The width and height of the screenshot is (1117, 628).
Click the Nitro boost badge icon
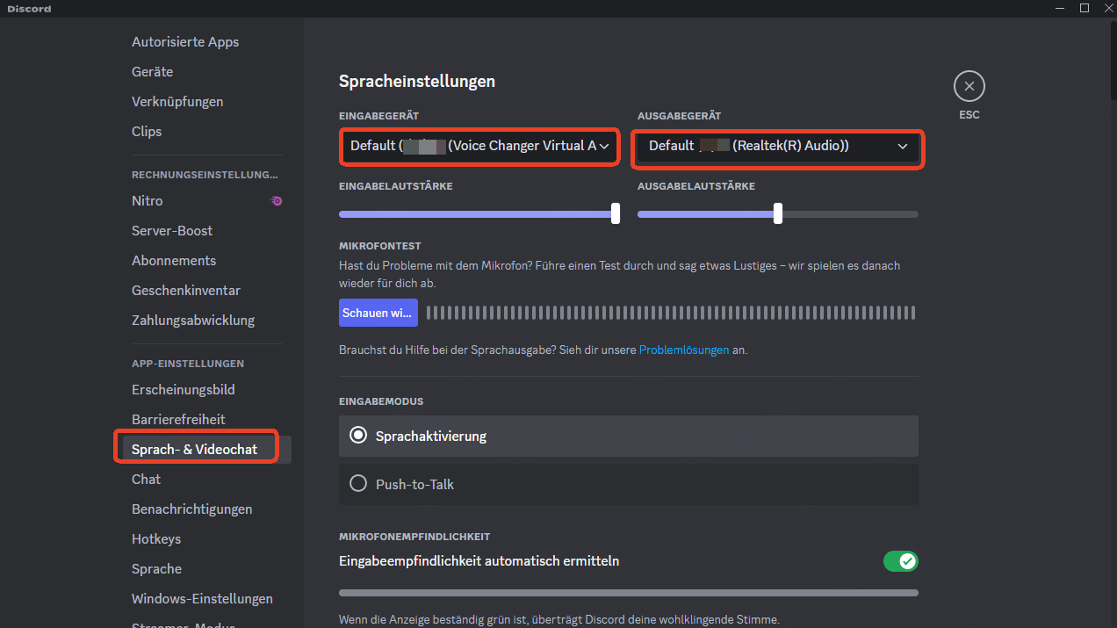(276, 201)
